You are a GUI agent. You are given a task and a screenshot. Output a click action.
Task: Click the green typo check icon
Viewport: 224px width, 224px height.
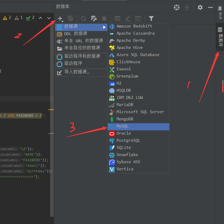tap(28, 18)
